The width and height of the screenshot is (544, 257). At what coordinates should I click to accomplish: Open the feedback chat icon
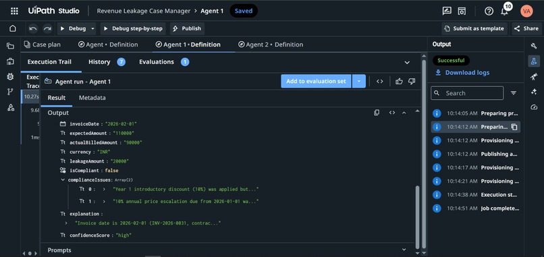[x=447, y=11]
